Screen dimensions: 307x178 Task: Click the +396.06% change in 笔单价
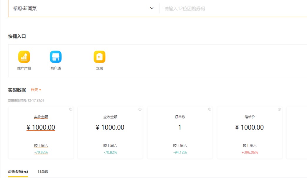pos(250,152)
